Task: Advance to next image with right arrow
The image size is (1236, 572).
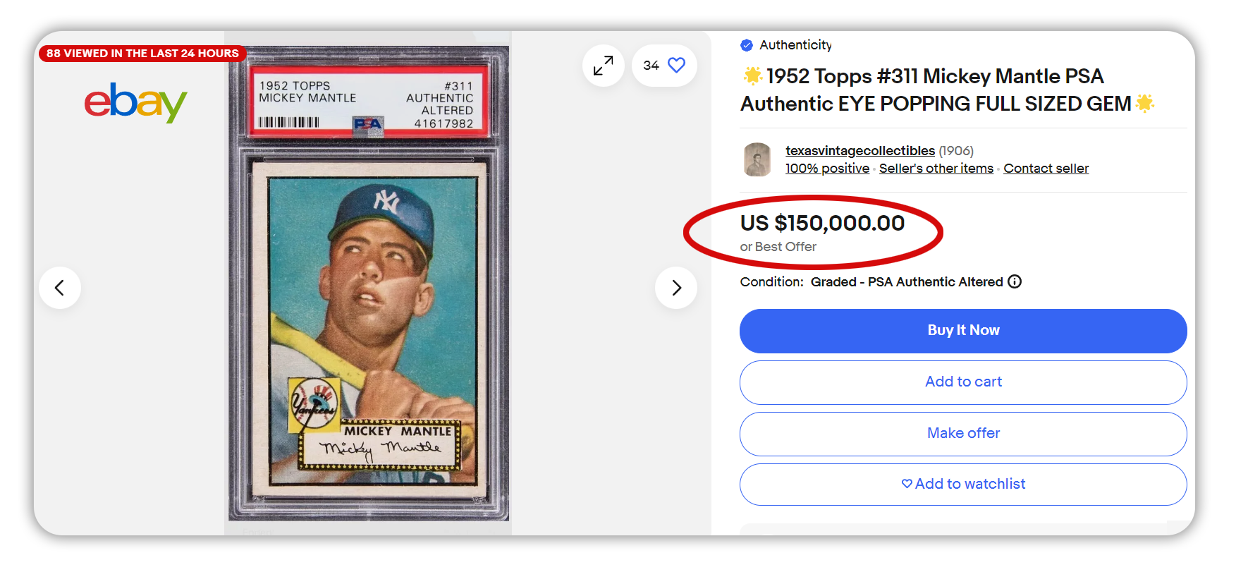Action: [676, 288]
